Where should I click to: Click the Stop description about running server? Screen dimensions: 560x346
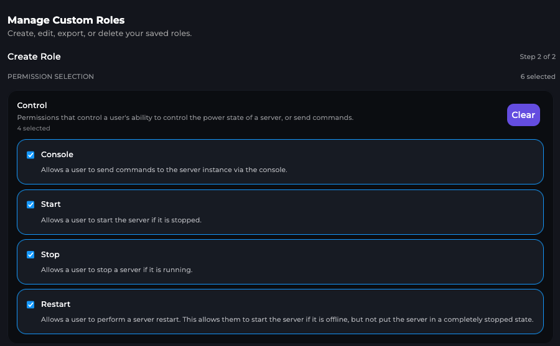pos(116,270)
